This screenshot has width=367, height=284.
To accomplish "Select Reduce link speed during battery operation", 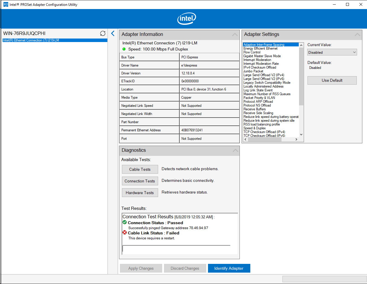I will [271, 117].
